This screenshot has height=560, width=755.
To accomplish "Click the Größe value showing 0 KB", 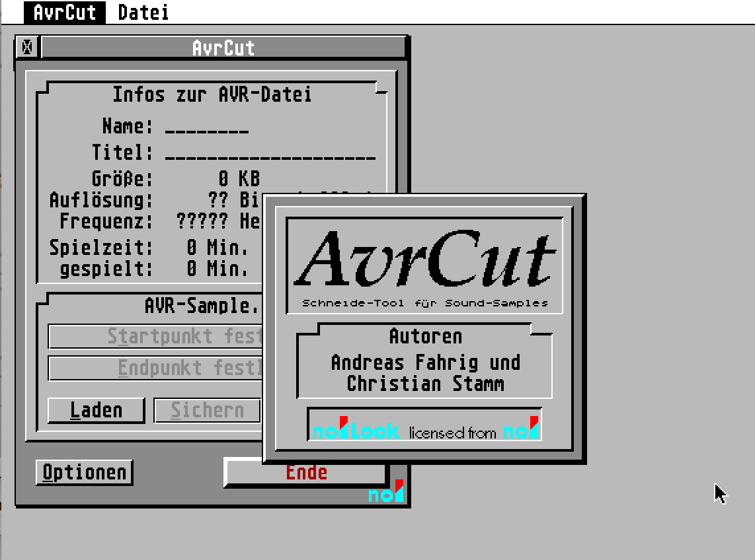I will pyautogui.click(x=239, y=179).
